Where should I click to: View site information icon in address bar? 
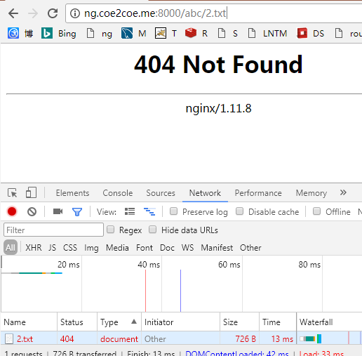tap(75, 13)
